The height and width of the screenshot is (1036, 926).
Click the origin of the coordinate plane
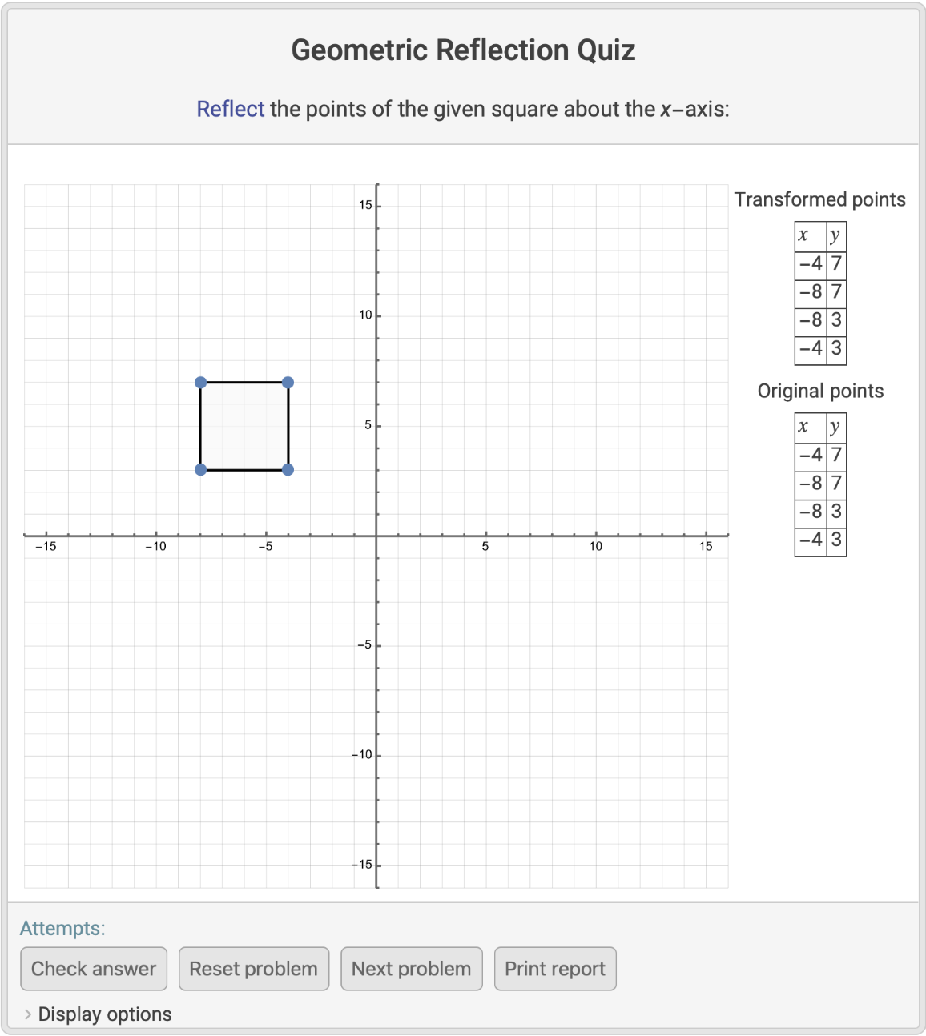click(x=376, y=535)
